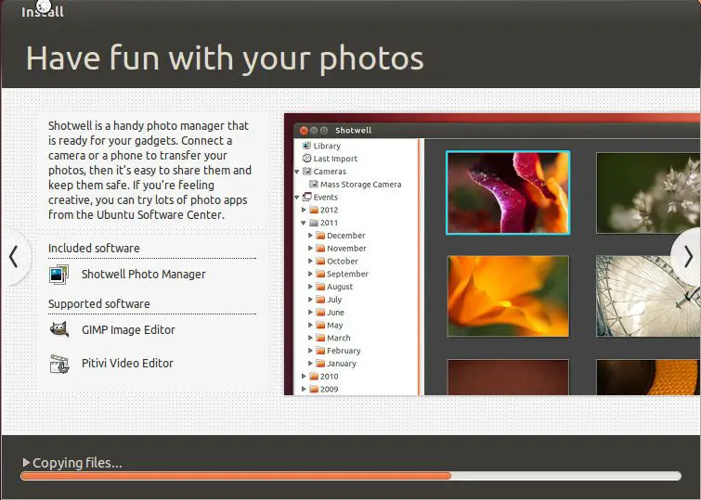Expand the Copying files details
This screenshot has width=701, height=500.
[x=26, y=463]
